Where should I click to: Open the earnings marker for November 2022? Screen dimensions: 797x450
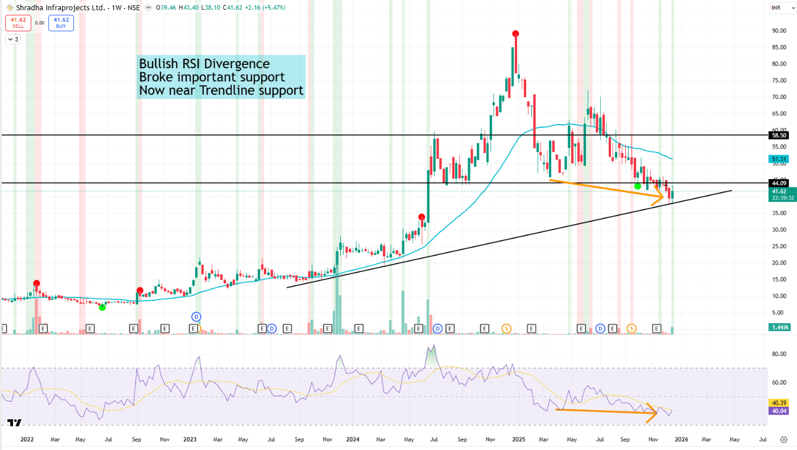point(165,328)
